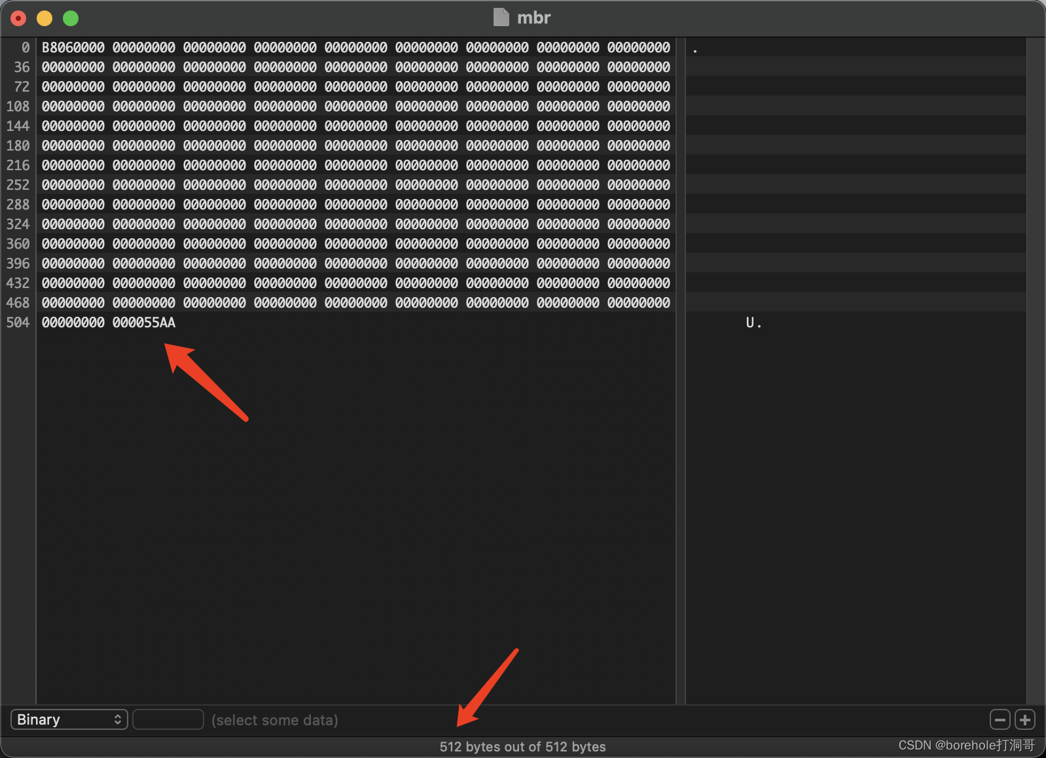This screenshot has height=758, width=1046.
Task: Select the 000055AA boot signature bytes
Action: pyautogui.click(x=144, y=323)
